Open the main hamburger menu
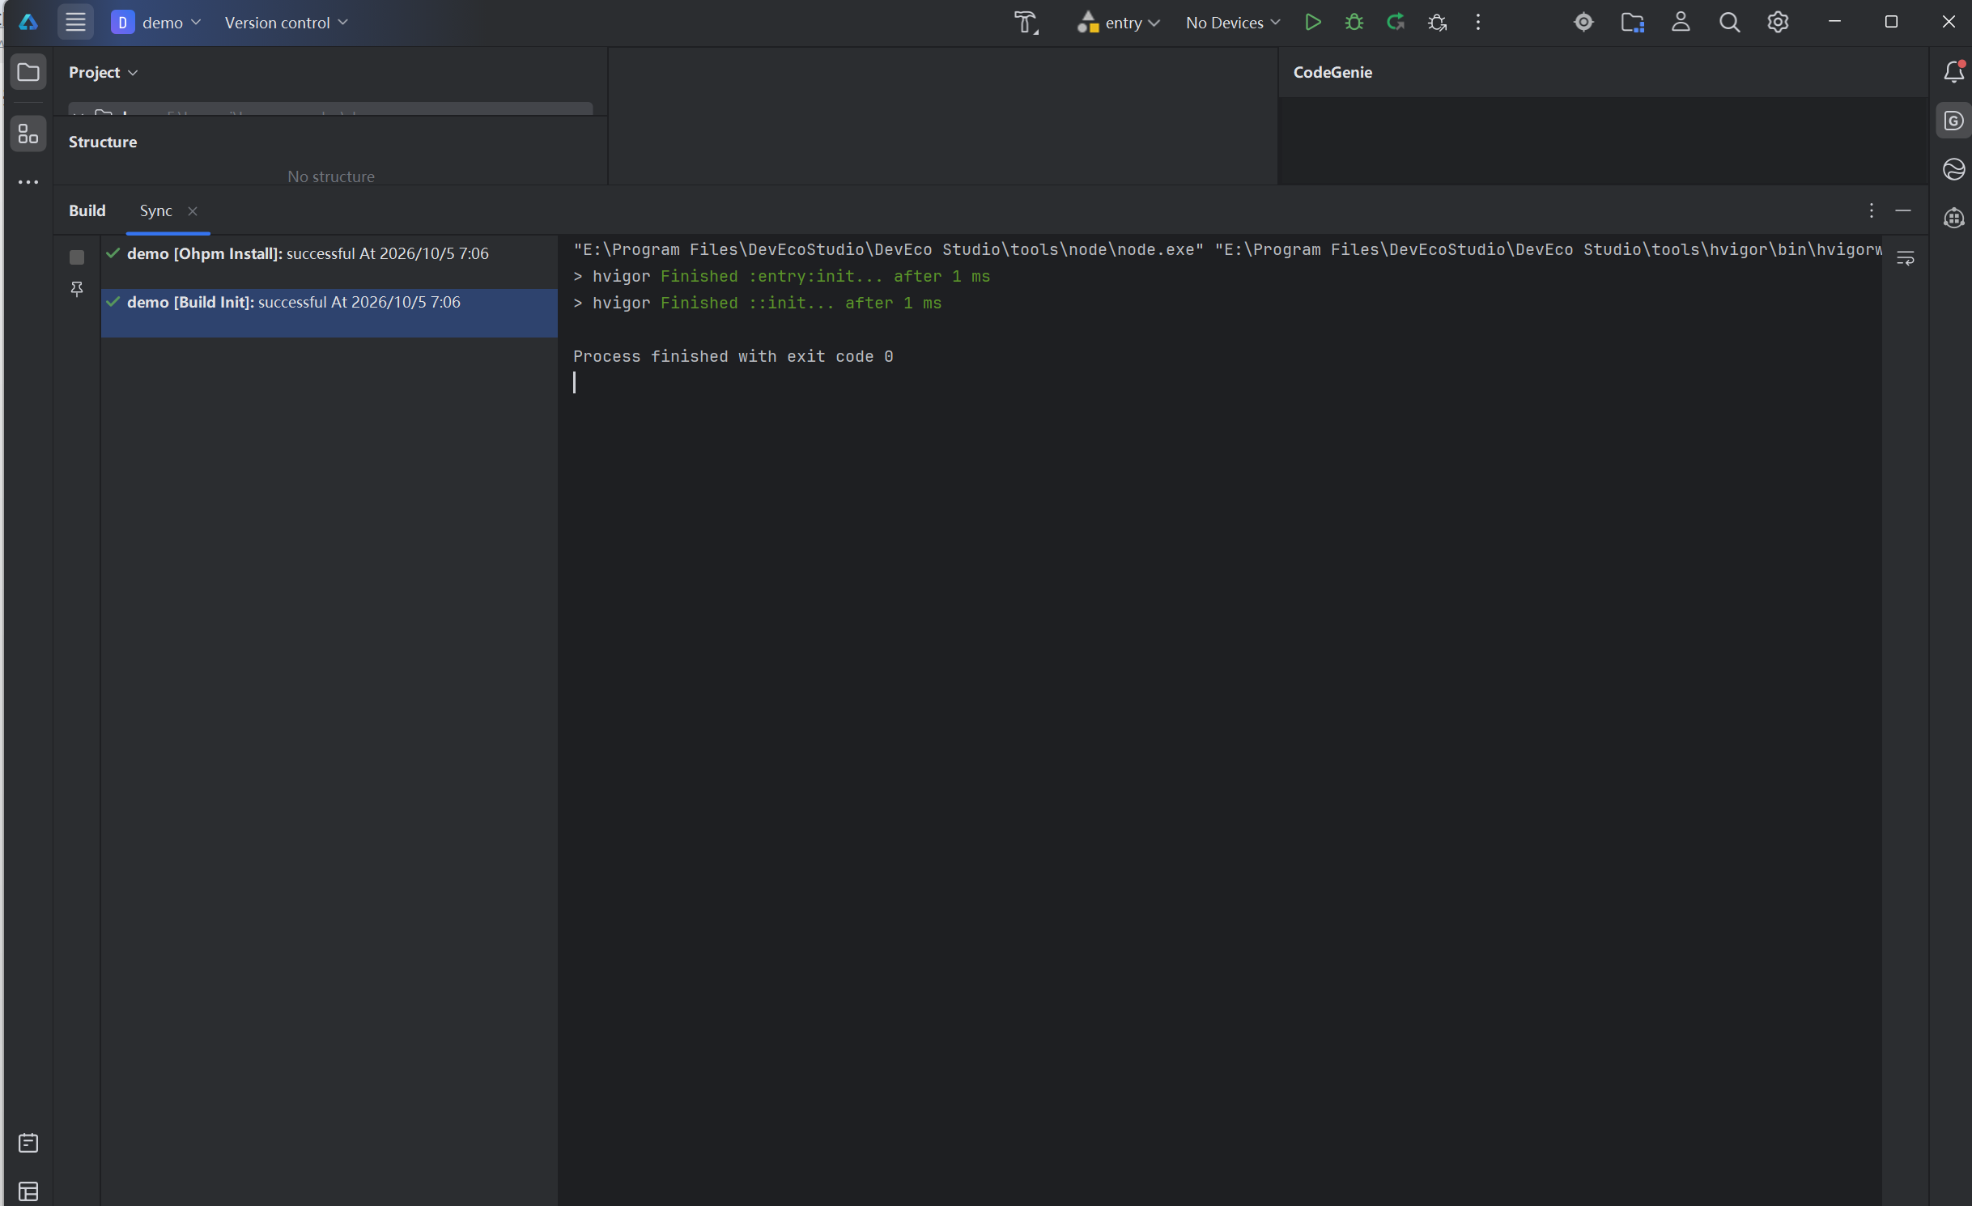 [75, 23]
